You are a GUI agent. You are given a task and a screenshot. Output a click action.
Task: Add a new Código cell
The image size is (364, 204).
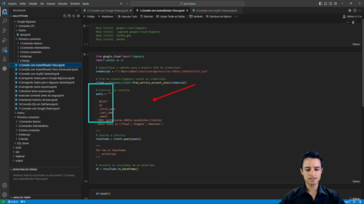[x=89, y=16]
